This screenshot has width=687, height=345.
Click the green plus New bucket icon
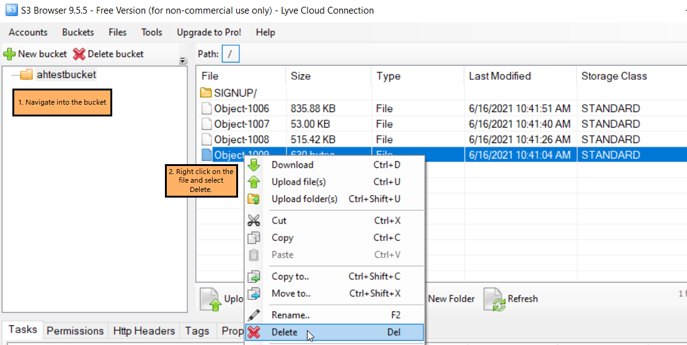9,54
